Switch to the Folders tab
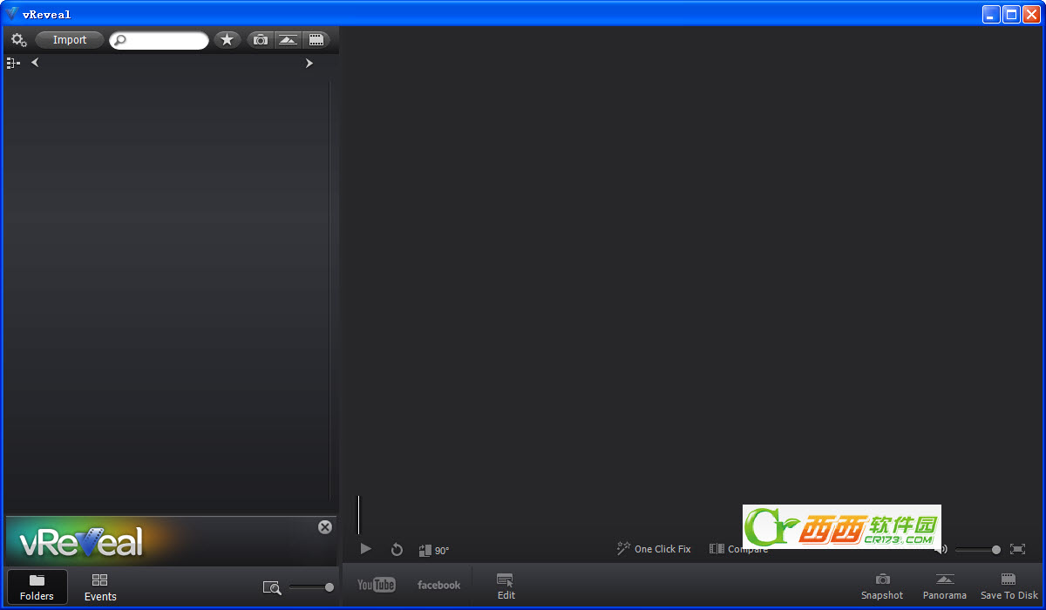The height and width of the screenshot is (610, 1046). pyautogui.click(x=37, y=587)
